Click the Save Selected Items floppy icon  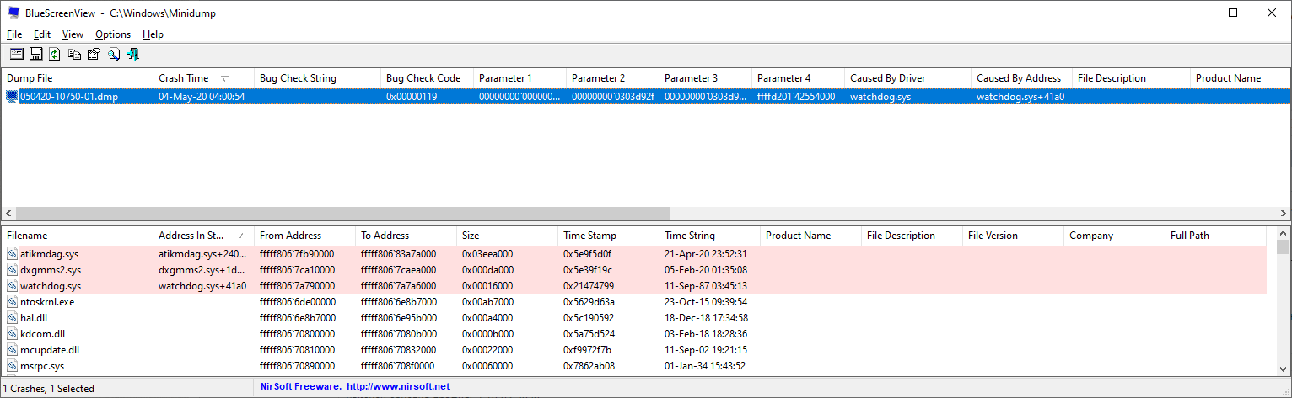click(35, 54)
